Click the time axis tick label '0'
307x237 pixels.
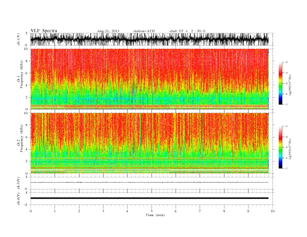point(31,211)
